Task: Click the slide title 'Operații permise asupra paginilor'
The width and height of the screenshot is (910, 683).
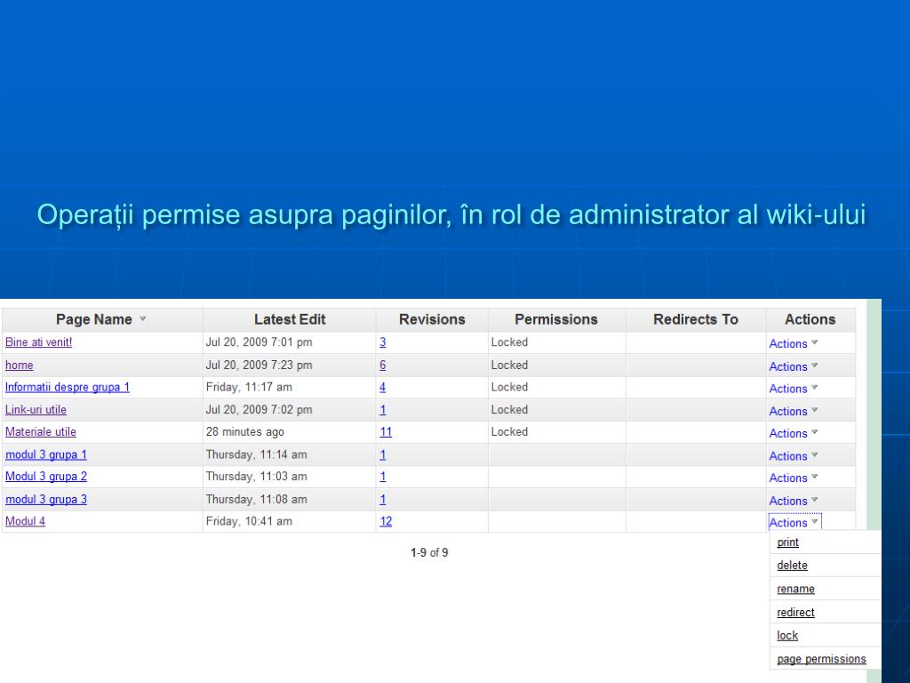Action: [244, 215]
